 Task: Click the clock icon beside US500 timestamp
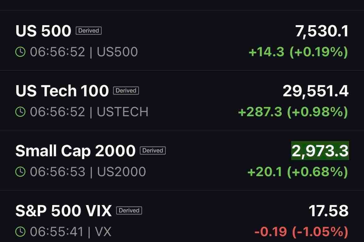pyautogui.click(x=20, y=52)
